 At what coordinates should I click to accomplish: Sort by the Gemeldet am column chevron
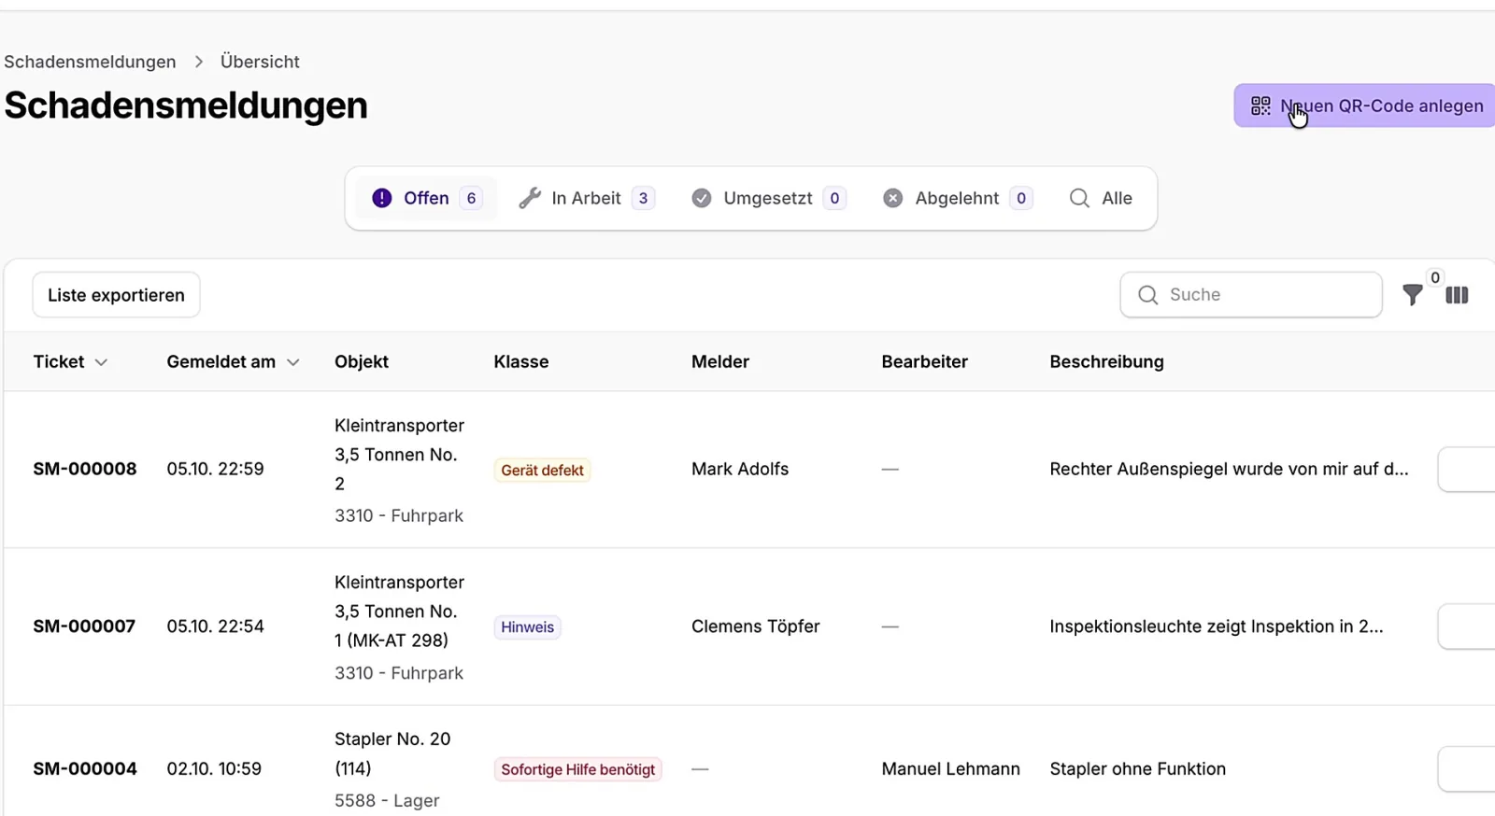[292, 362]
